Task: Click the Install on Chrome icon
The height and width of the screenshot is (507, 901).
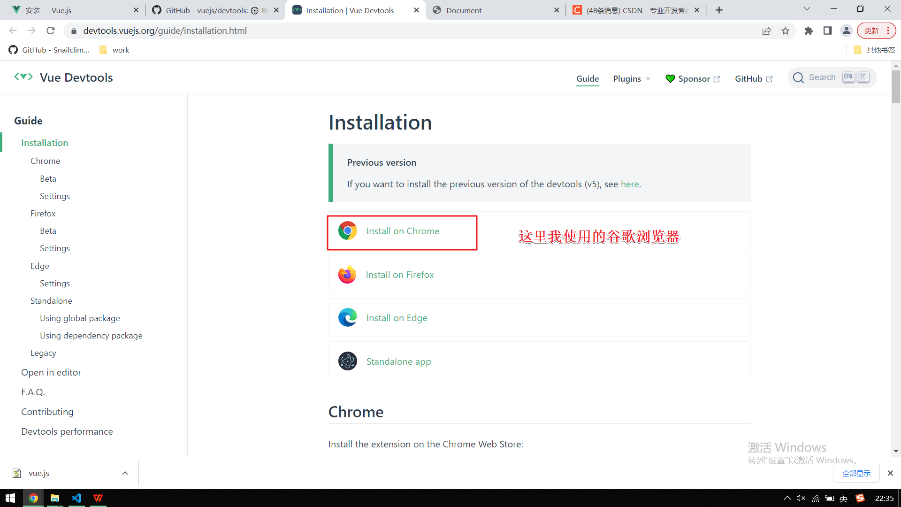Action: 348,230
